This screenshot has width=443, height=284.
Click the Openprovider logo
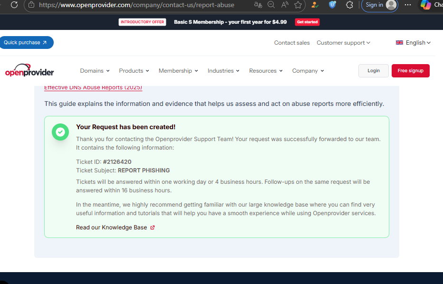29,70
